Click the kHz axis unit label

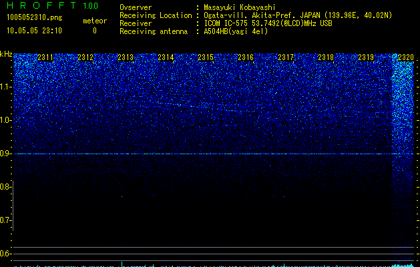tap(6, 54)
